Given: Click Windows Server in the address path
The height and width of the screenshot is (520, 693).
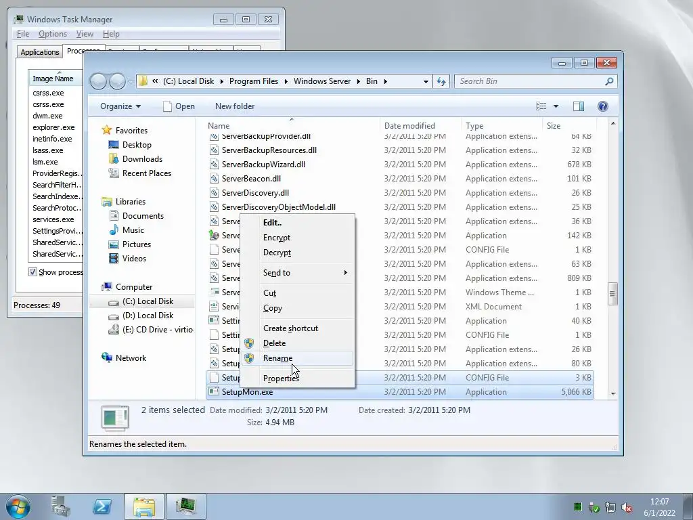Looking at the screenshot, I should 321,81.
